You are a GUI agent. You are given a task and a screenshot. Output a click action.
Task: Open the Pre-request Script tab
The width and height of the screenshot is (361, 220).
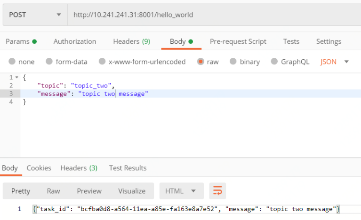click(x=238, y=41)
